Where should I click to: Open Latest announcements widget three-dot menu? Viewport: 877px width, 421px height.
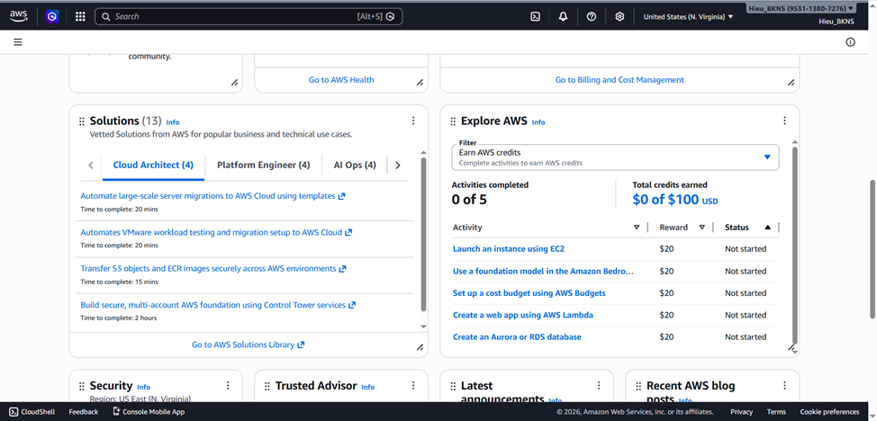point(599,385)
